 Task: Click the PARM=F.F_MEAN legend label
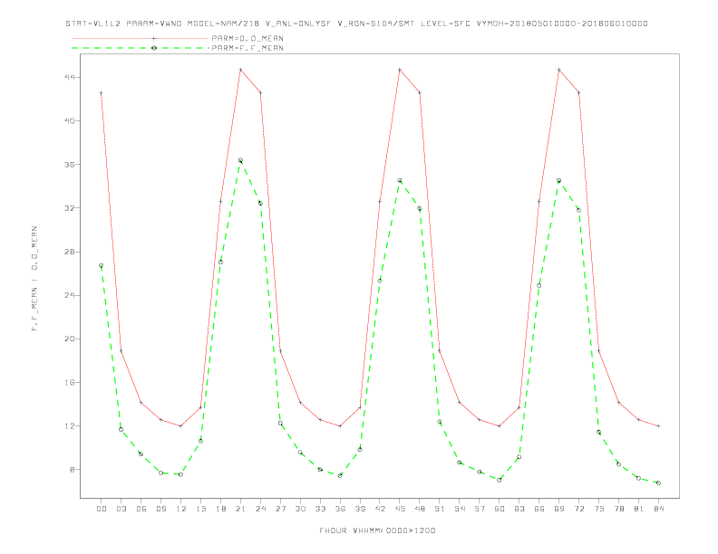[247, 48]
